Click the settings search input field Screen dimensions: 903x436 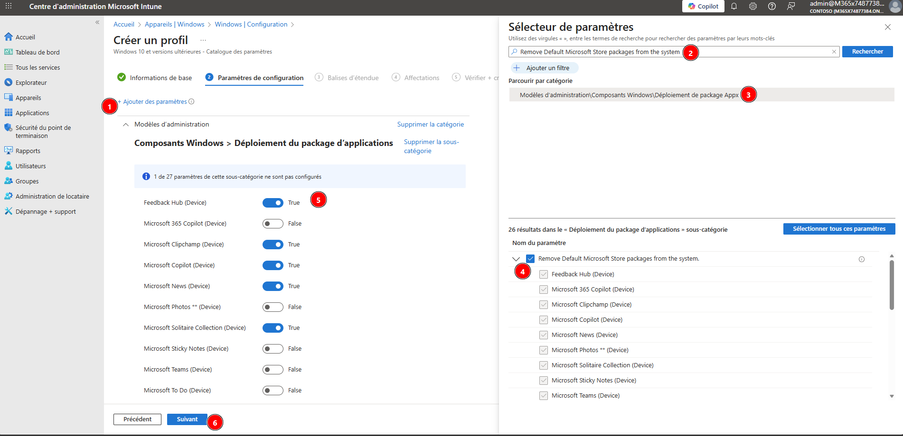point(674,52)
